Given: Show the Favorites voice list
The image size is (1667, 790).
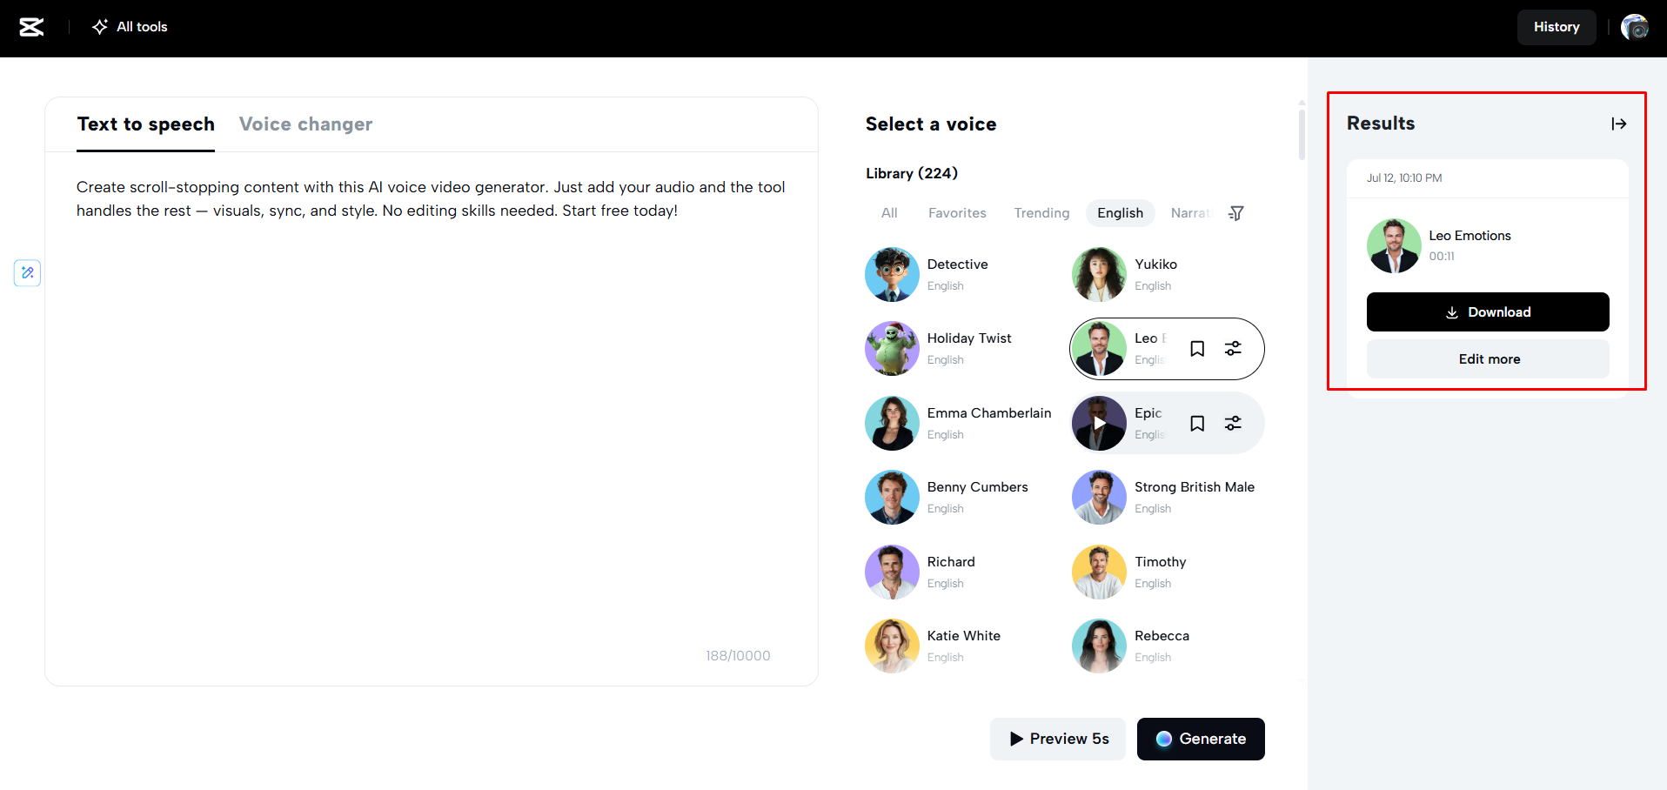Looking at the screenshot, I should pyautogui.click(x=957, y=213).
